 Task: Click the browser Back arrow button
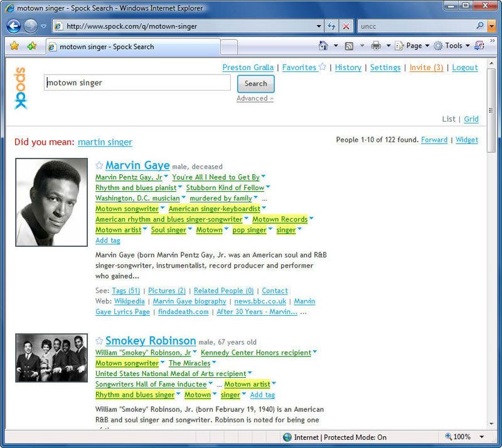coord(13,26)
